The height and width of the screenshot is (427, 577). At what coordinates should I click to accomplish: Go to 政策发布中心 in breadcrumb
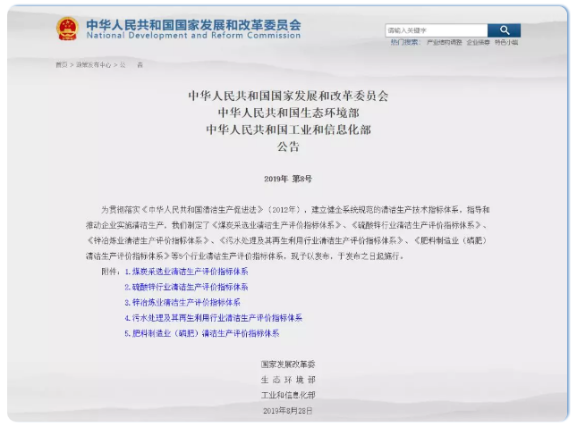pos(93,64)
